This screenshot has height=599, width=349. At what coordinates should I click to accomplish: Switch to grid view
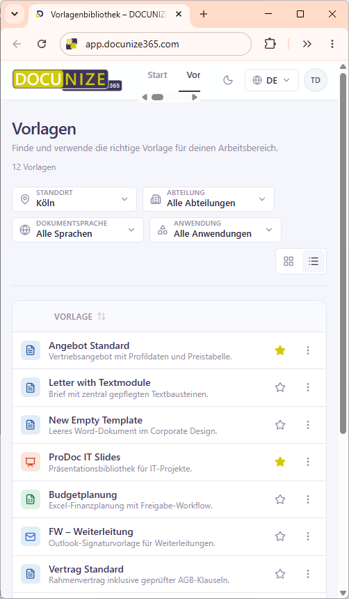tap(289, 261)
